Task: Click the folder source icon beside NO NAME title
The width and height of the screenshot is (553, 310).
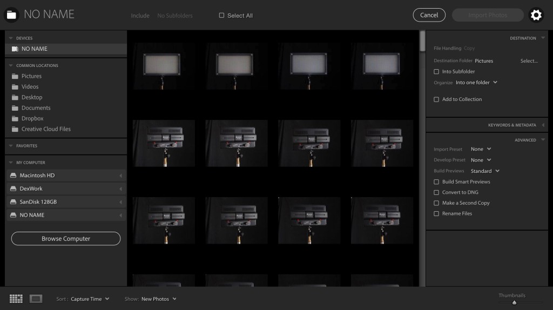Action: click(x=11, y=15)
